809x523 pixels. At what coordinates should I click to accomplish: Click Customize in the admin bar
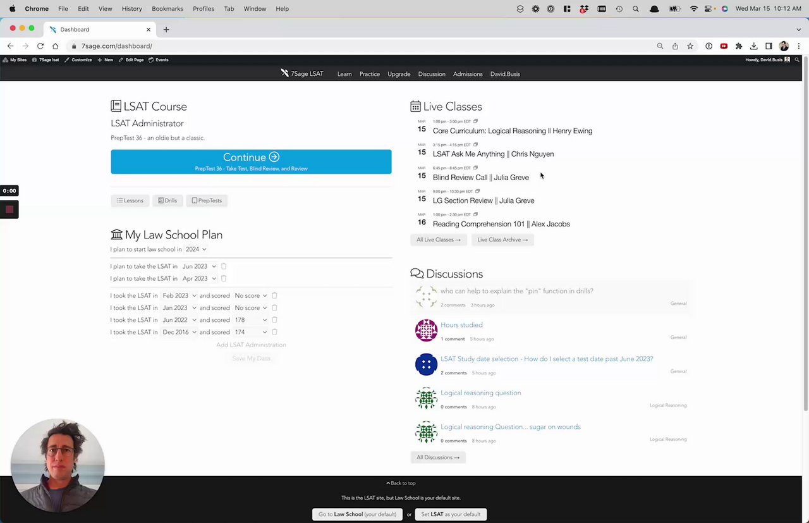78,59
